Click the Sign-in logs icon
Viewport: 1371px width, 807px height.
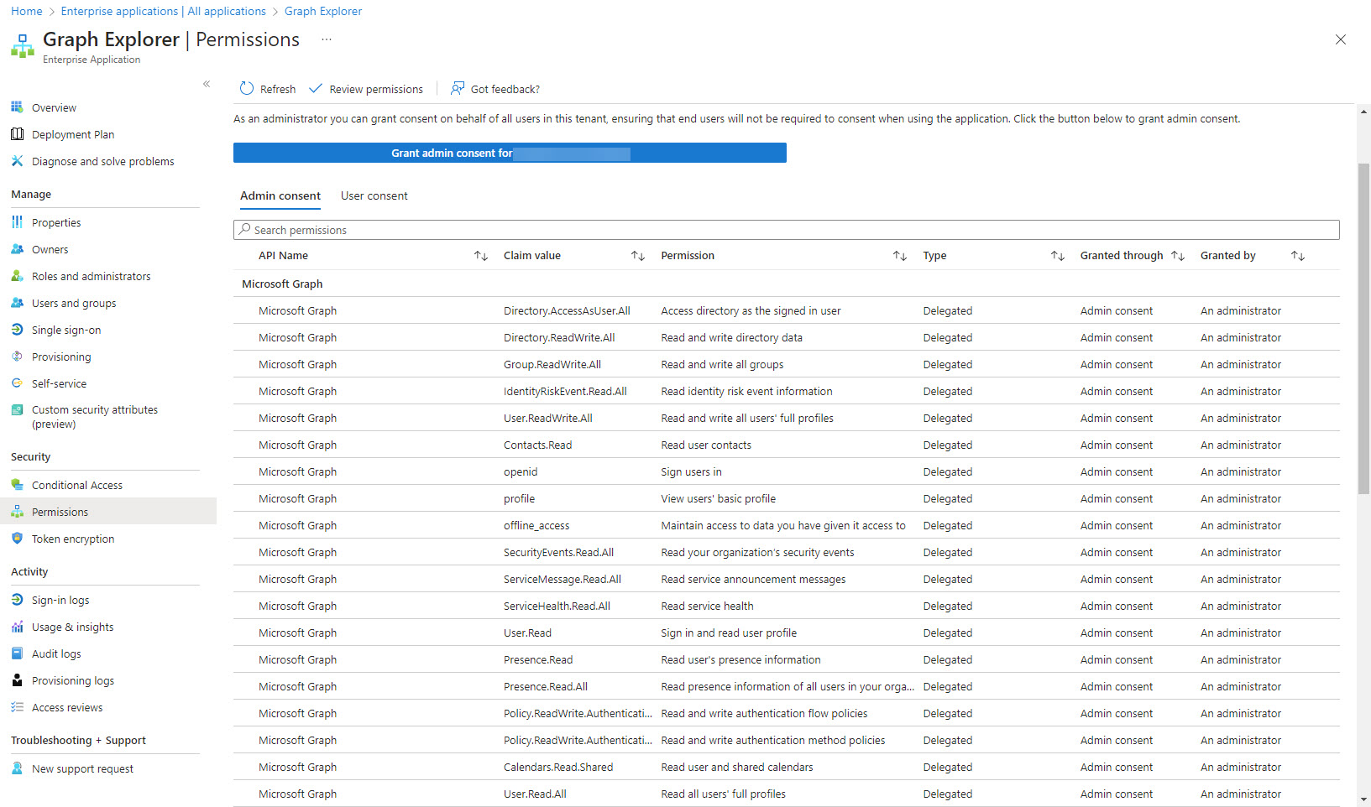tap(17, 600)
